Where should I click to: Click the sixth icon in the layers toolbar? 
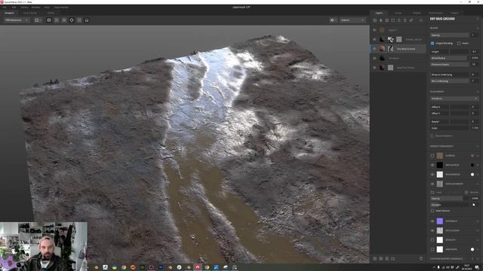point(405,20)
